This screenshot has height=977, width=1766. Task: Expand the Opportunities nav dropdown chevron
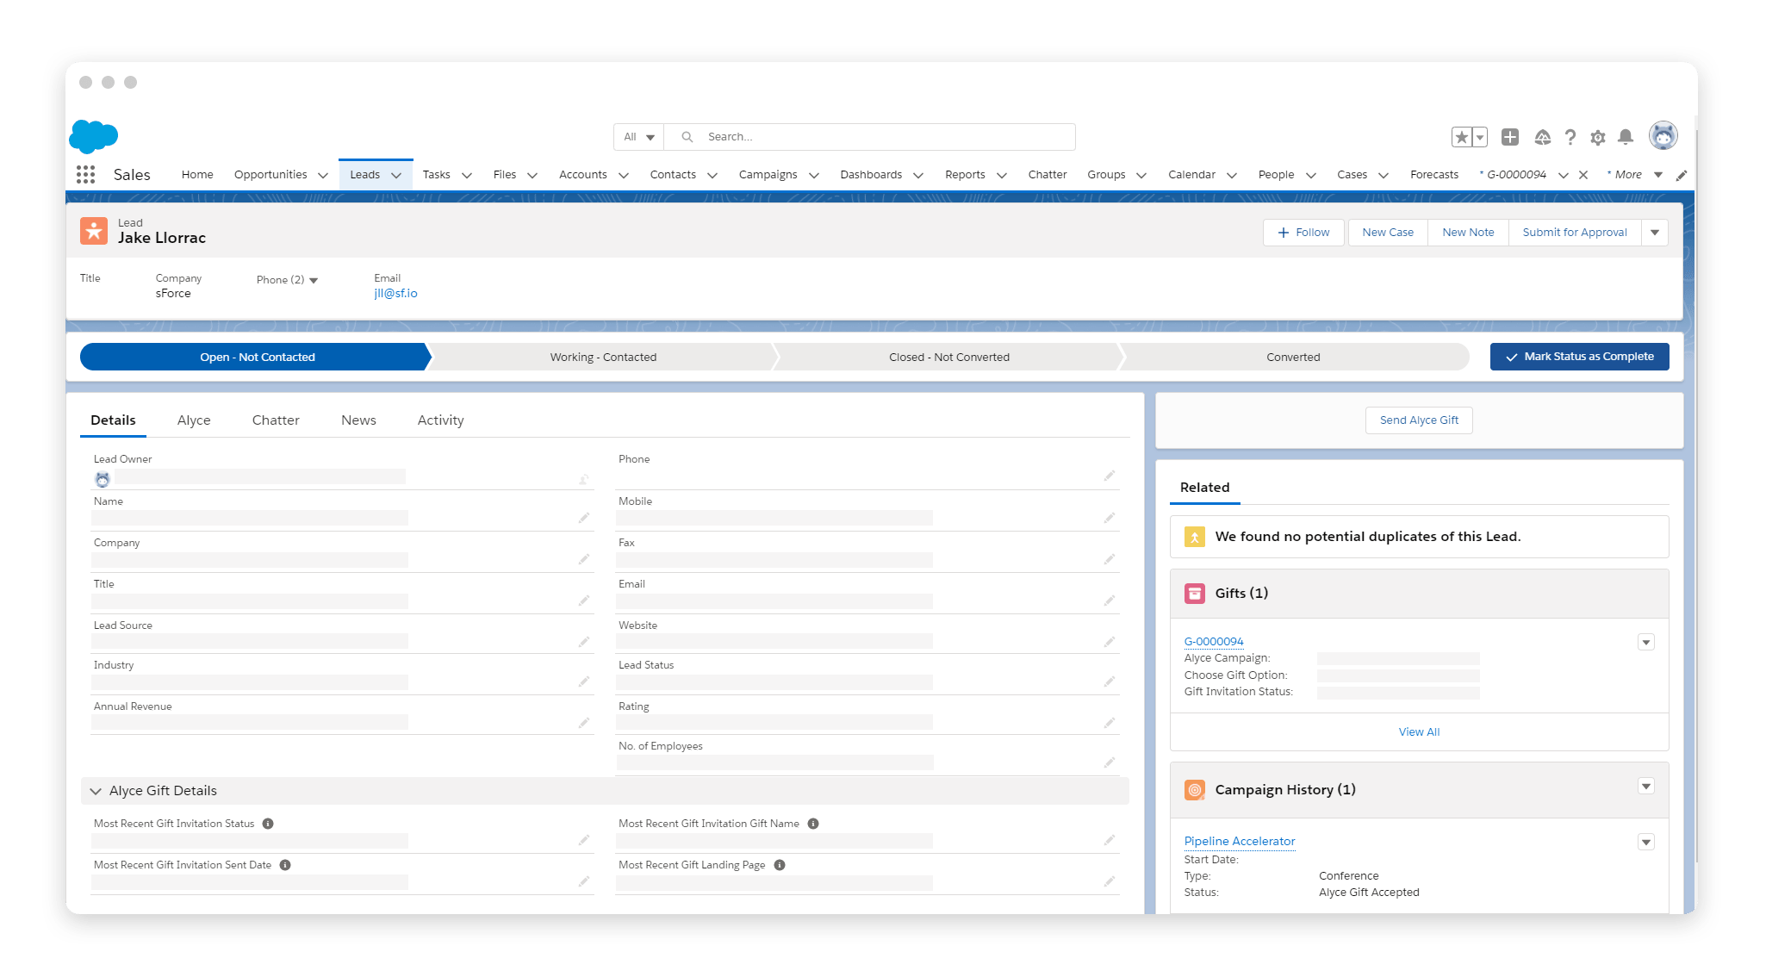[x=323, y=175]
